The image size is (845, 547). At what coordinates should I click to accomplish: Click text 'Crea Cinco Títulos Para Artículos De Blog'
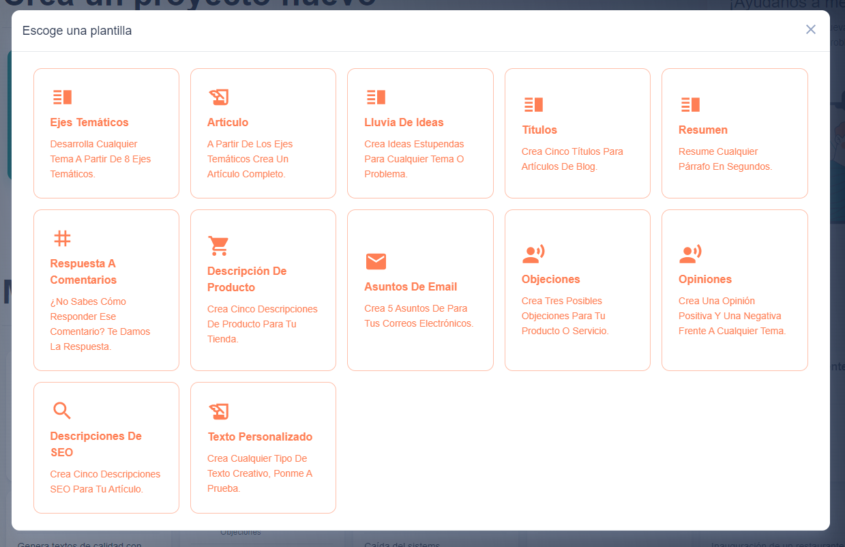(x=572, y=159)
